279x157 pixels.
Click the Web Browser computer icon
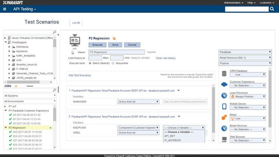[224, 139]
